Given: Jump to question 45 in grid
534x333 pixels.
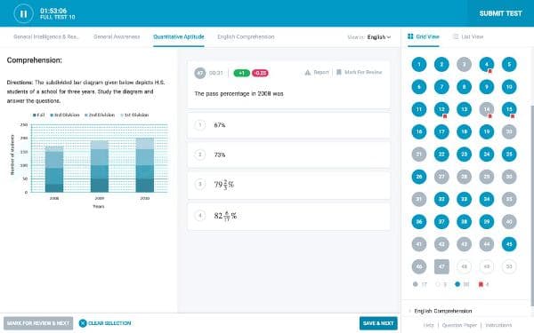Looking at the screenshot, I should [509, 244].
